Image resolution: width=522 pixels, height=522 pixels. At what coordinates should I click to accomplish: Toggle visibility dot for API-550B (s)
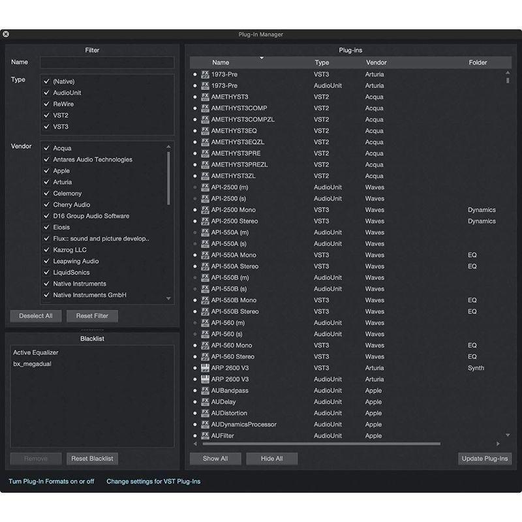[195, 289]
